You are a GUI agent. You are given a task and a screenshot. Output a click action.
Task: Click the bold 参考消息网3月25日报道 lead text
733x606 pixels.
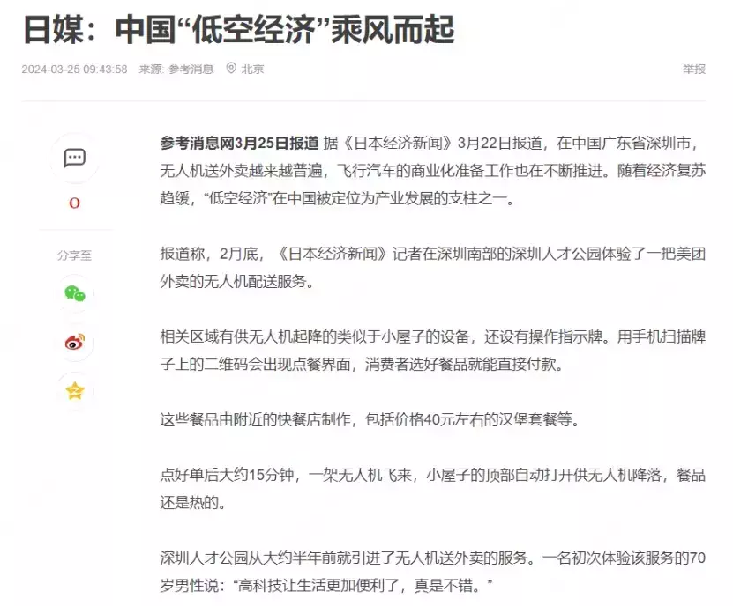239,143
